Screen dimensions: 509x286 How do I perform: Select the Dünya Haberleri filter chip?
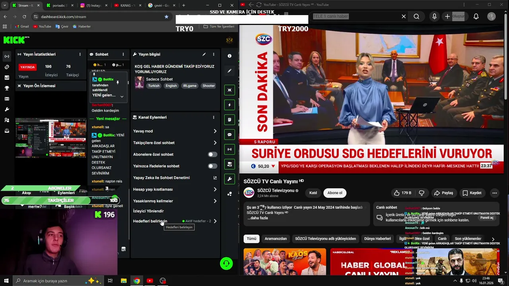pos(377,239)
